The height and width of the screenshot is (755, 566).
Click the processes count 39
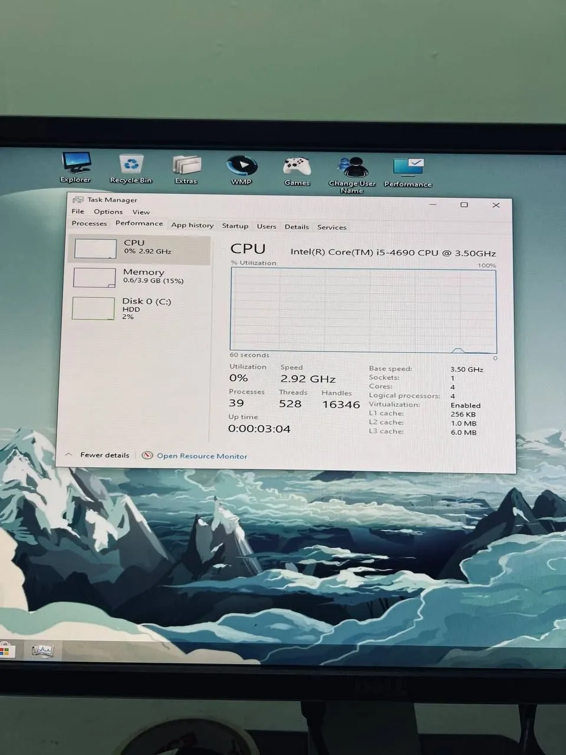point(236,403)
